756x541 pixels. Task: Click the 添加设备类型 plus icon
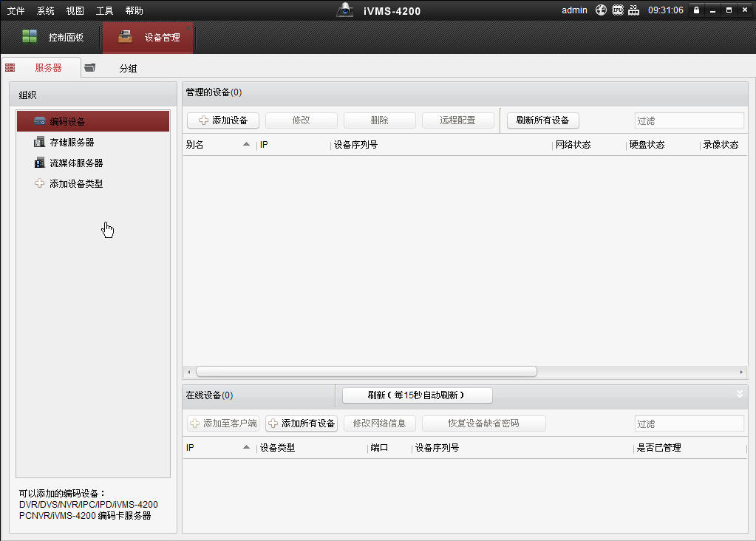(x=38, y=183)
